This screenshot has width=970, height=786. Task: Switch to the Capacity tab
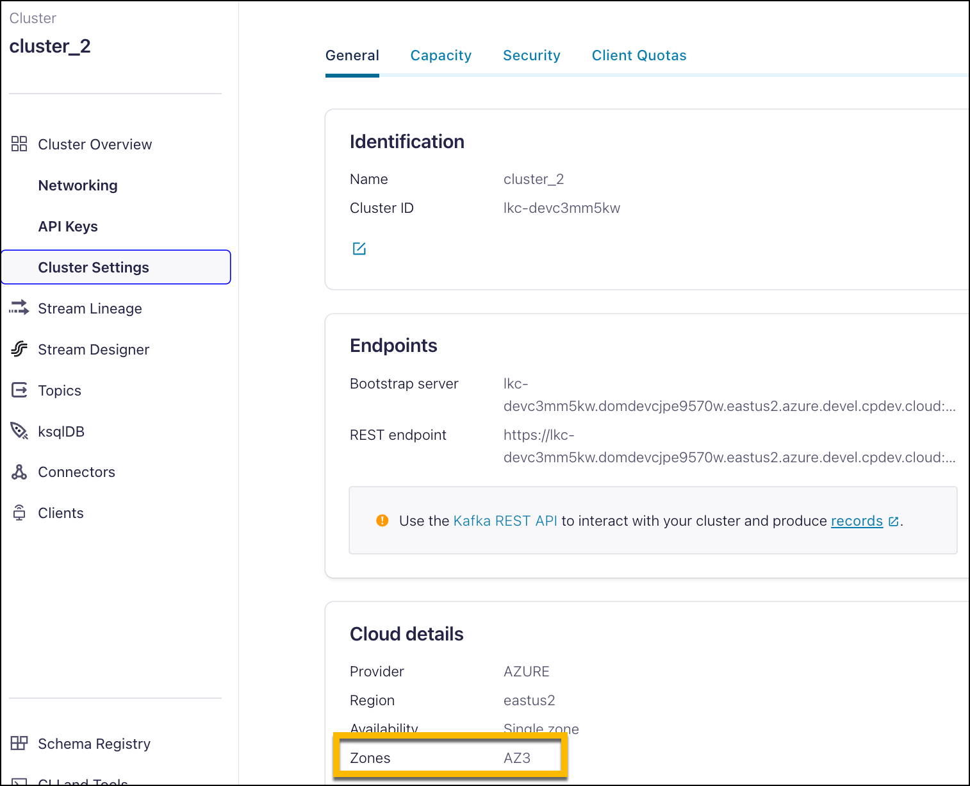click(x=441, y=55)
